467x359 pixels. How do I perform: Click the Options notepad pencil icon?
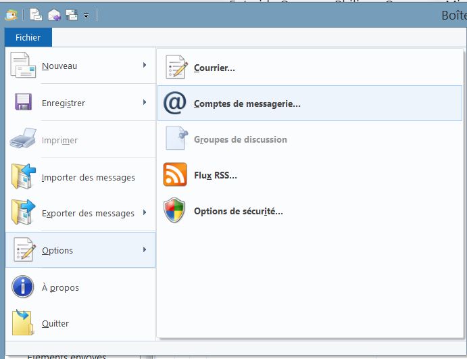click(x=25, y=249)
